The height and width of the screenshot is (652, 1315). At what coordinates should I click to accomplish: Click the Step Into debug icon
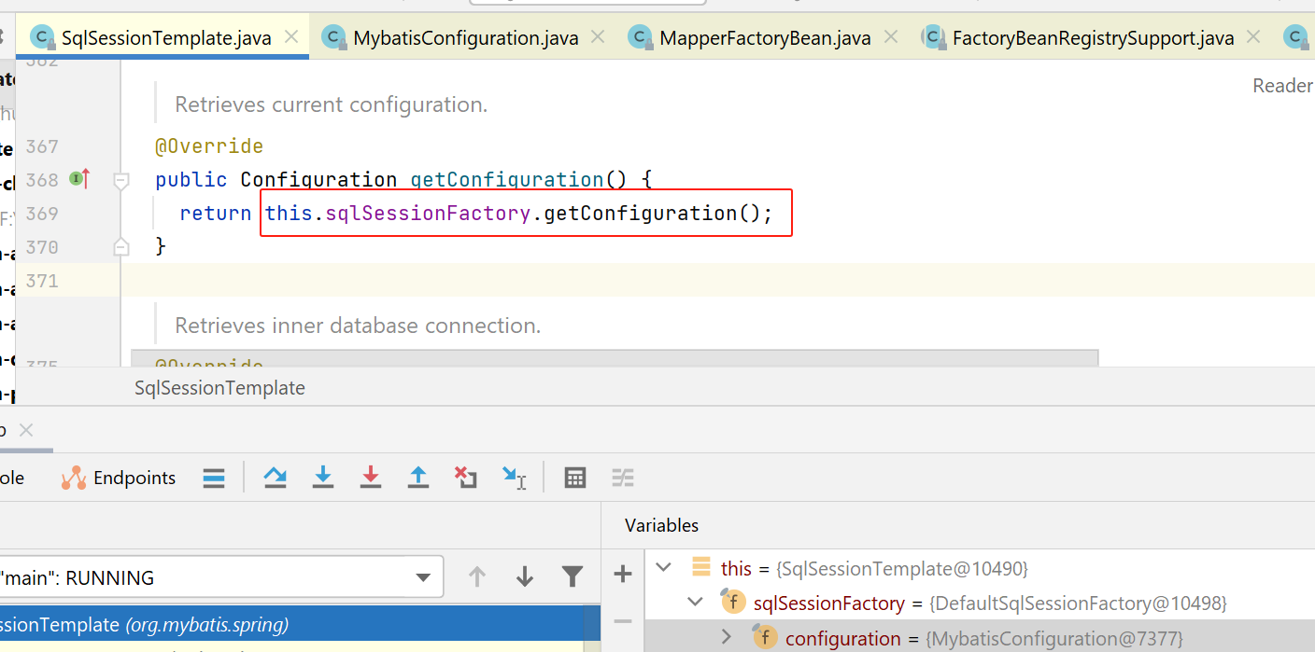[323, 478]
